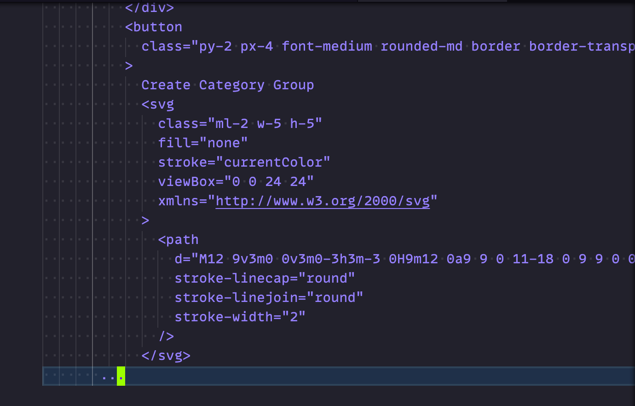Click the class="ml-2 w-5 h-5" attribute

239,123
